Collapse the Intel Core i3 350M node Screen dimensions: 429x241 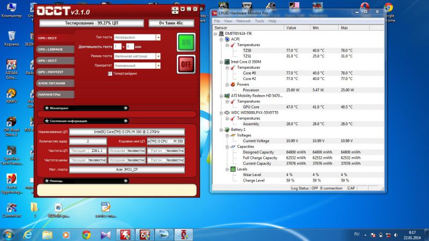221,62
